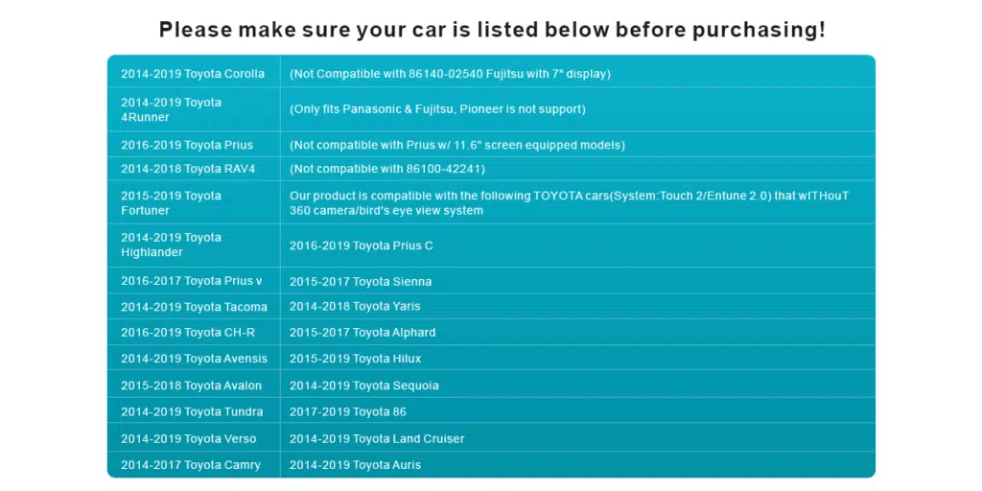Click the 2017-2019 Toyota 86 entry
The width and height of the screenshot is (982, 491).
(x=348, y=412)
